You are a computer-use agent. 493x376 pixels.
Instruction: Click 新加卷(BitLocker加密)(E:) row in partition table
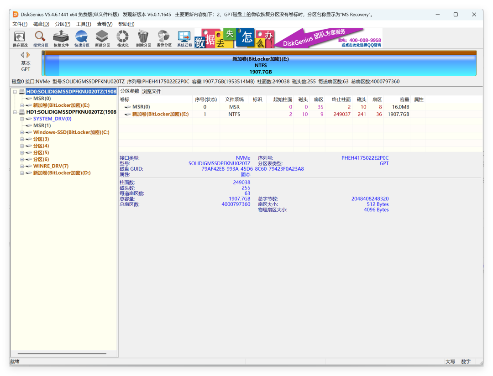[272, 114]
